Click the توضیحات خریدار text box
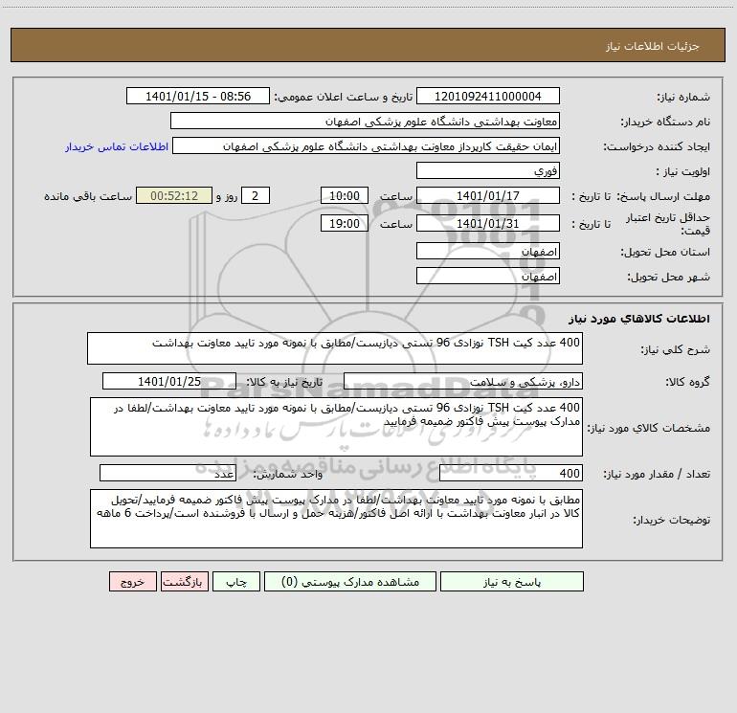 336,519
